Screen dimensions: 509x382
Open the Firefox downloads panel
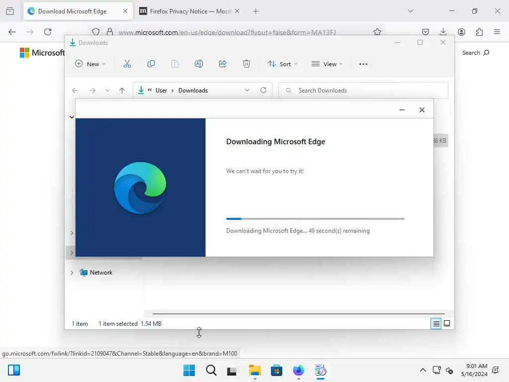tap(443, 32)
